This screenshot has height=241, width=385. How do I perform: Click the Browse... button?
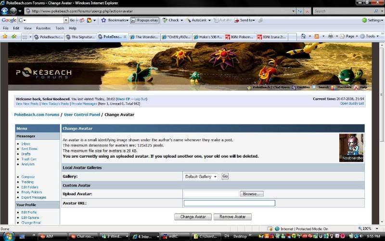click(x=251, y=194)
